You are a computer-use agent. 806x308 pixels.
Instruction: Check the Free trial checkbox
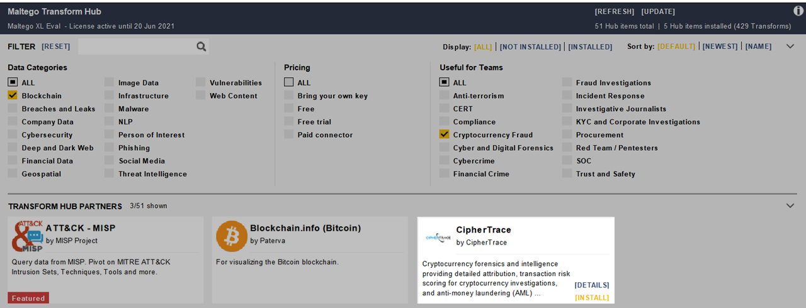click(288, 122)
